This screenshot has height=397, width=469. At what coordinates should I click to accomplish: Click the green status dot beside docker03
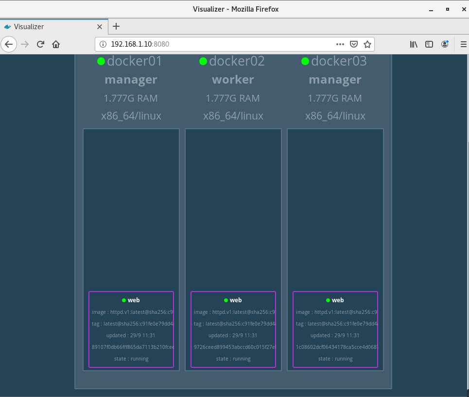305,61
